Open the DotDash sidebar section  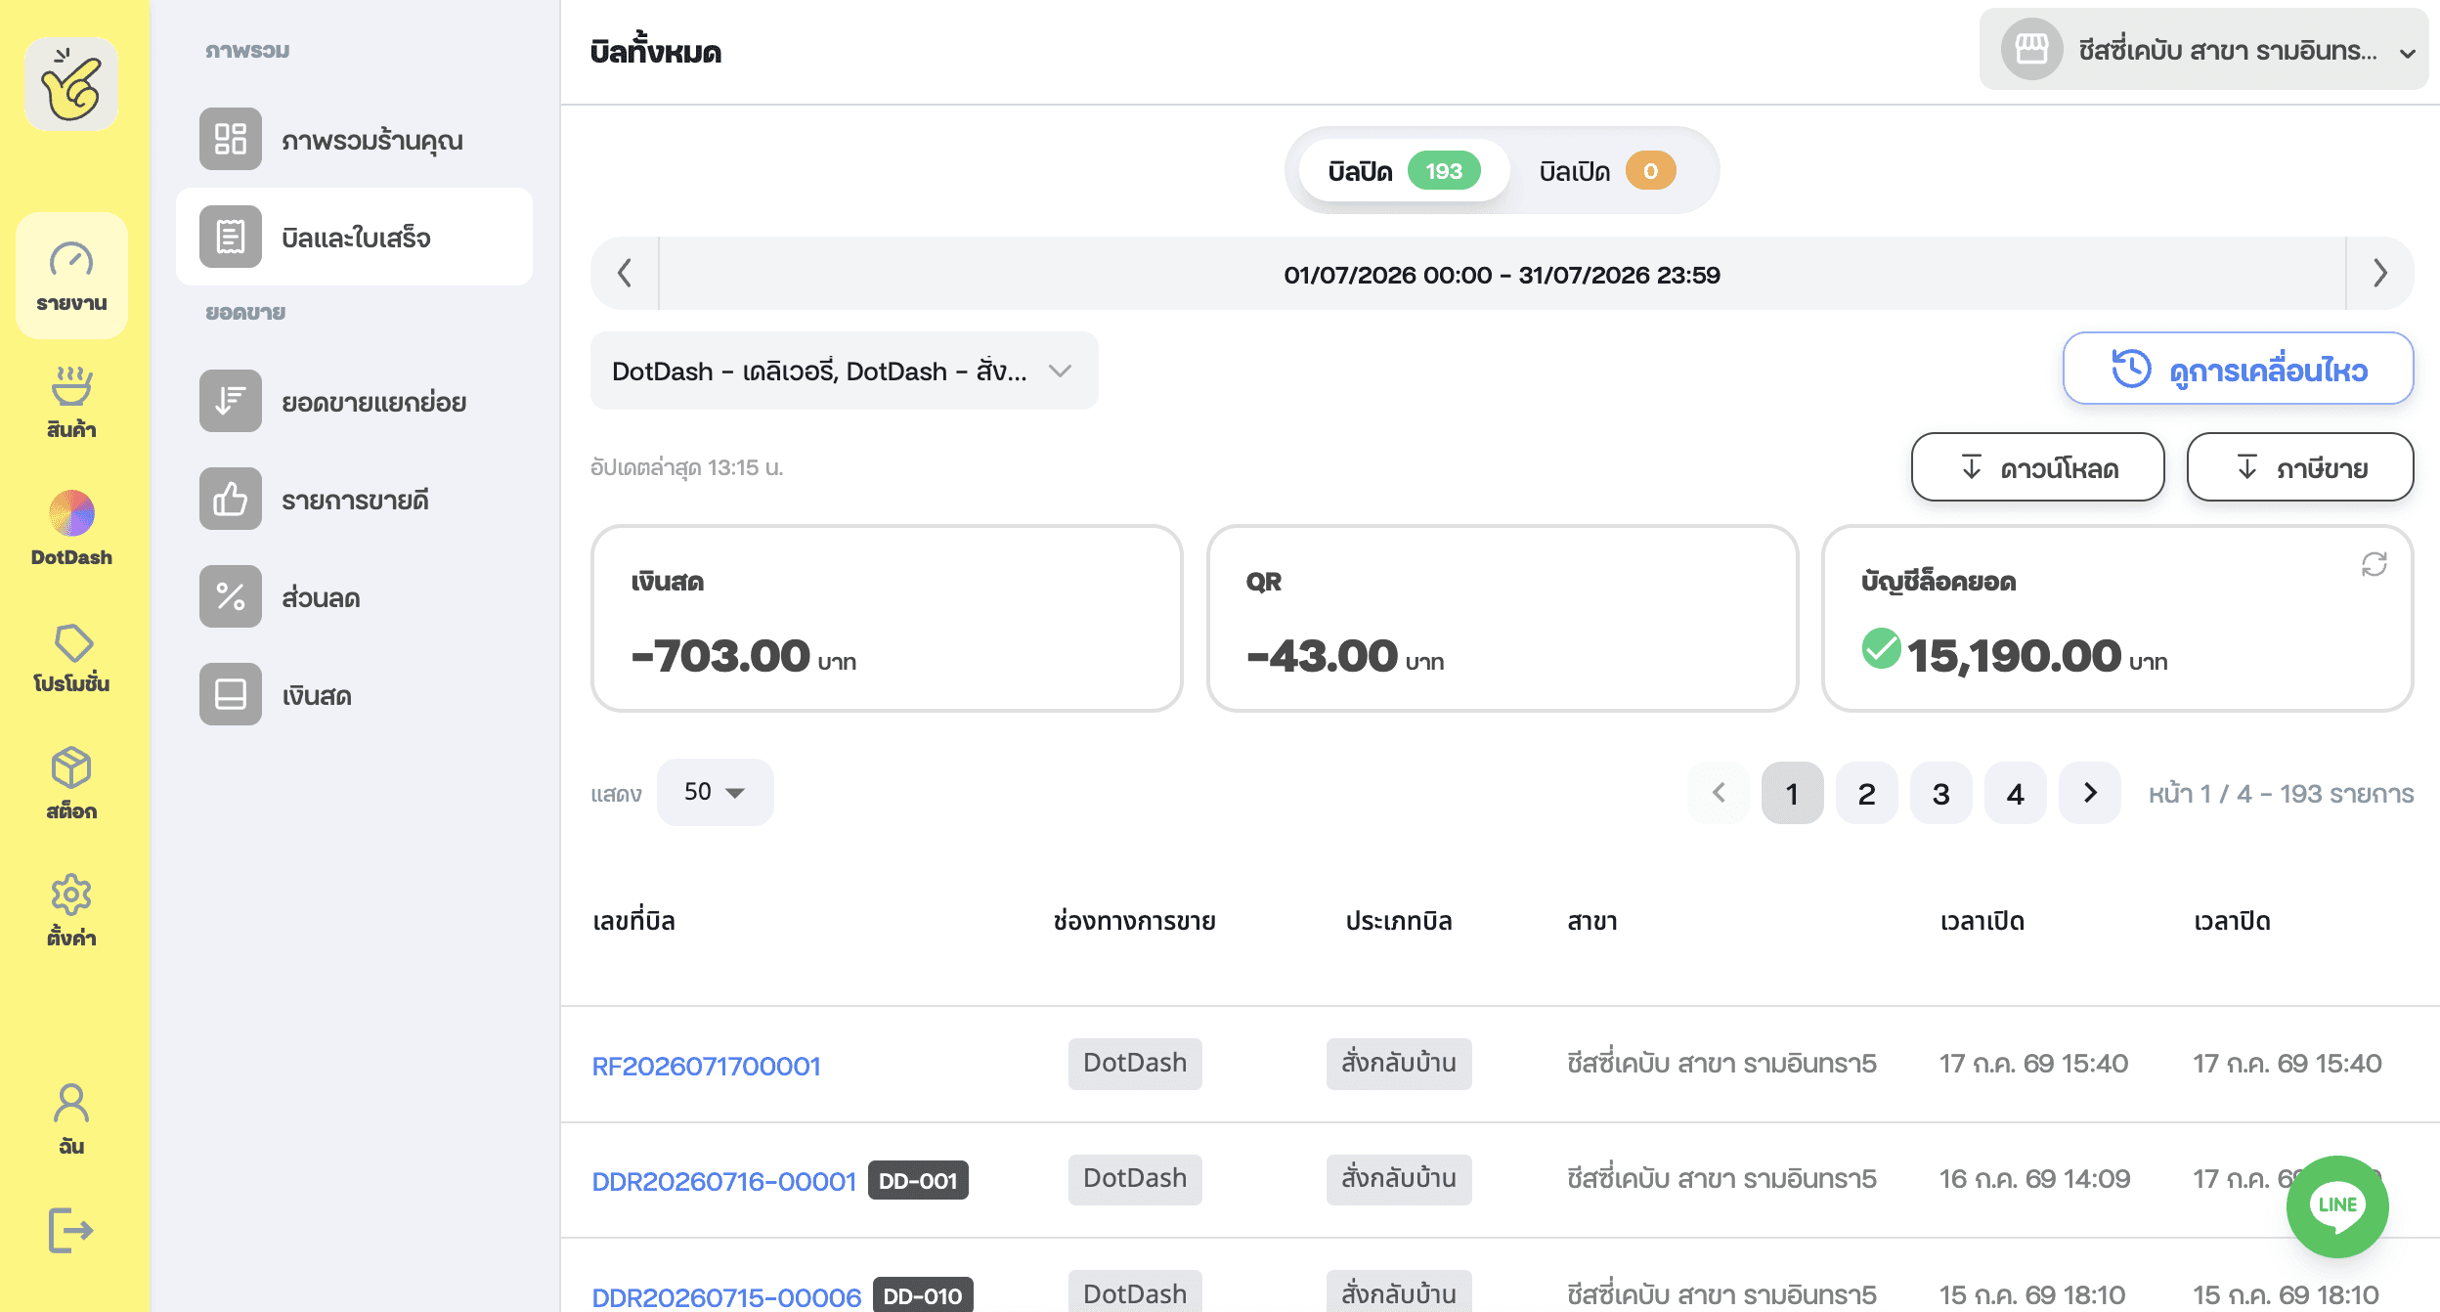pyautogui.click(x=71, y=529)
